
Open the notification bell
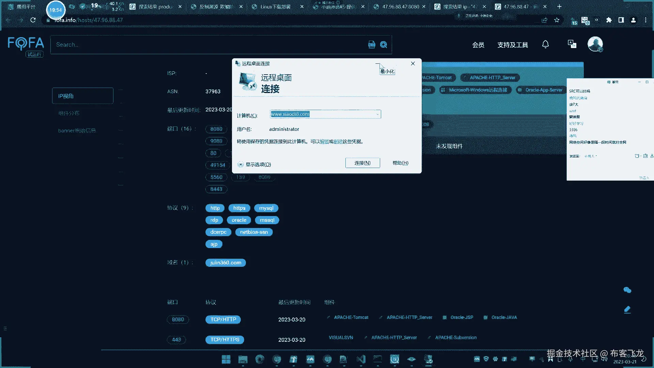click(x=545, y=44)
